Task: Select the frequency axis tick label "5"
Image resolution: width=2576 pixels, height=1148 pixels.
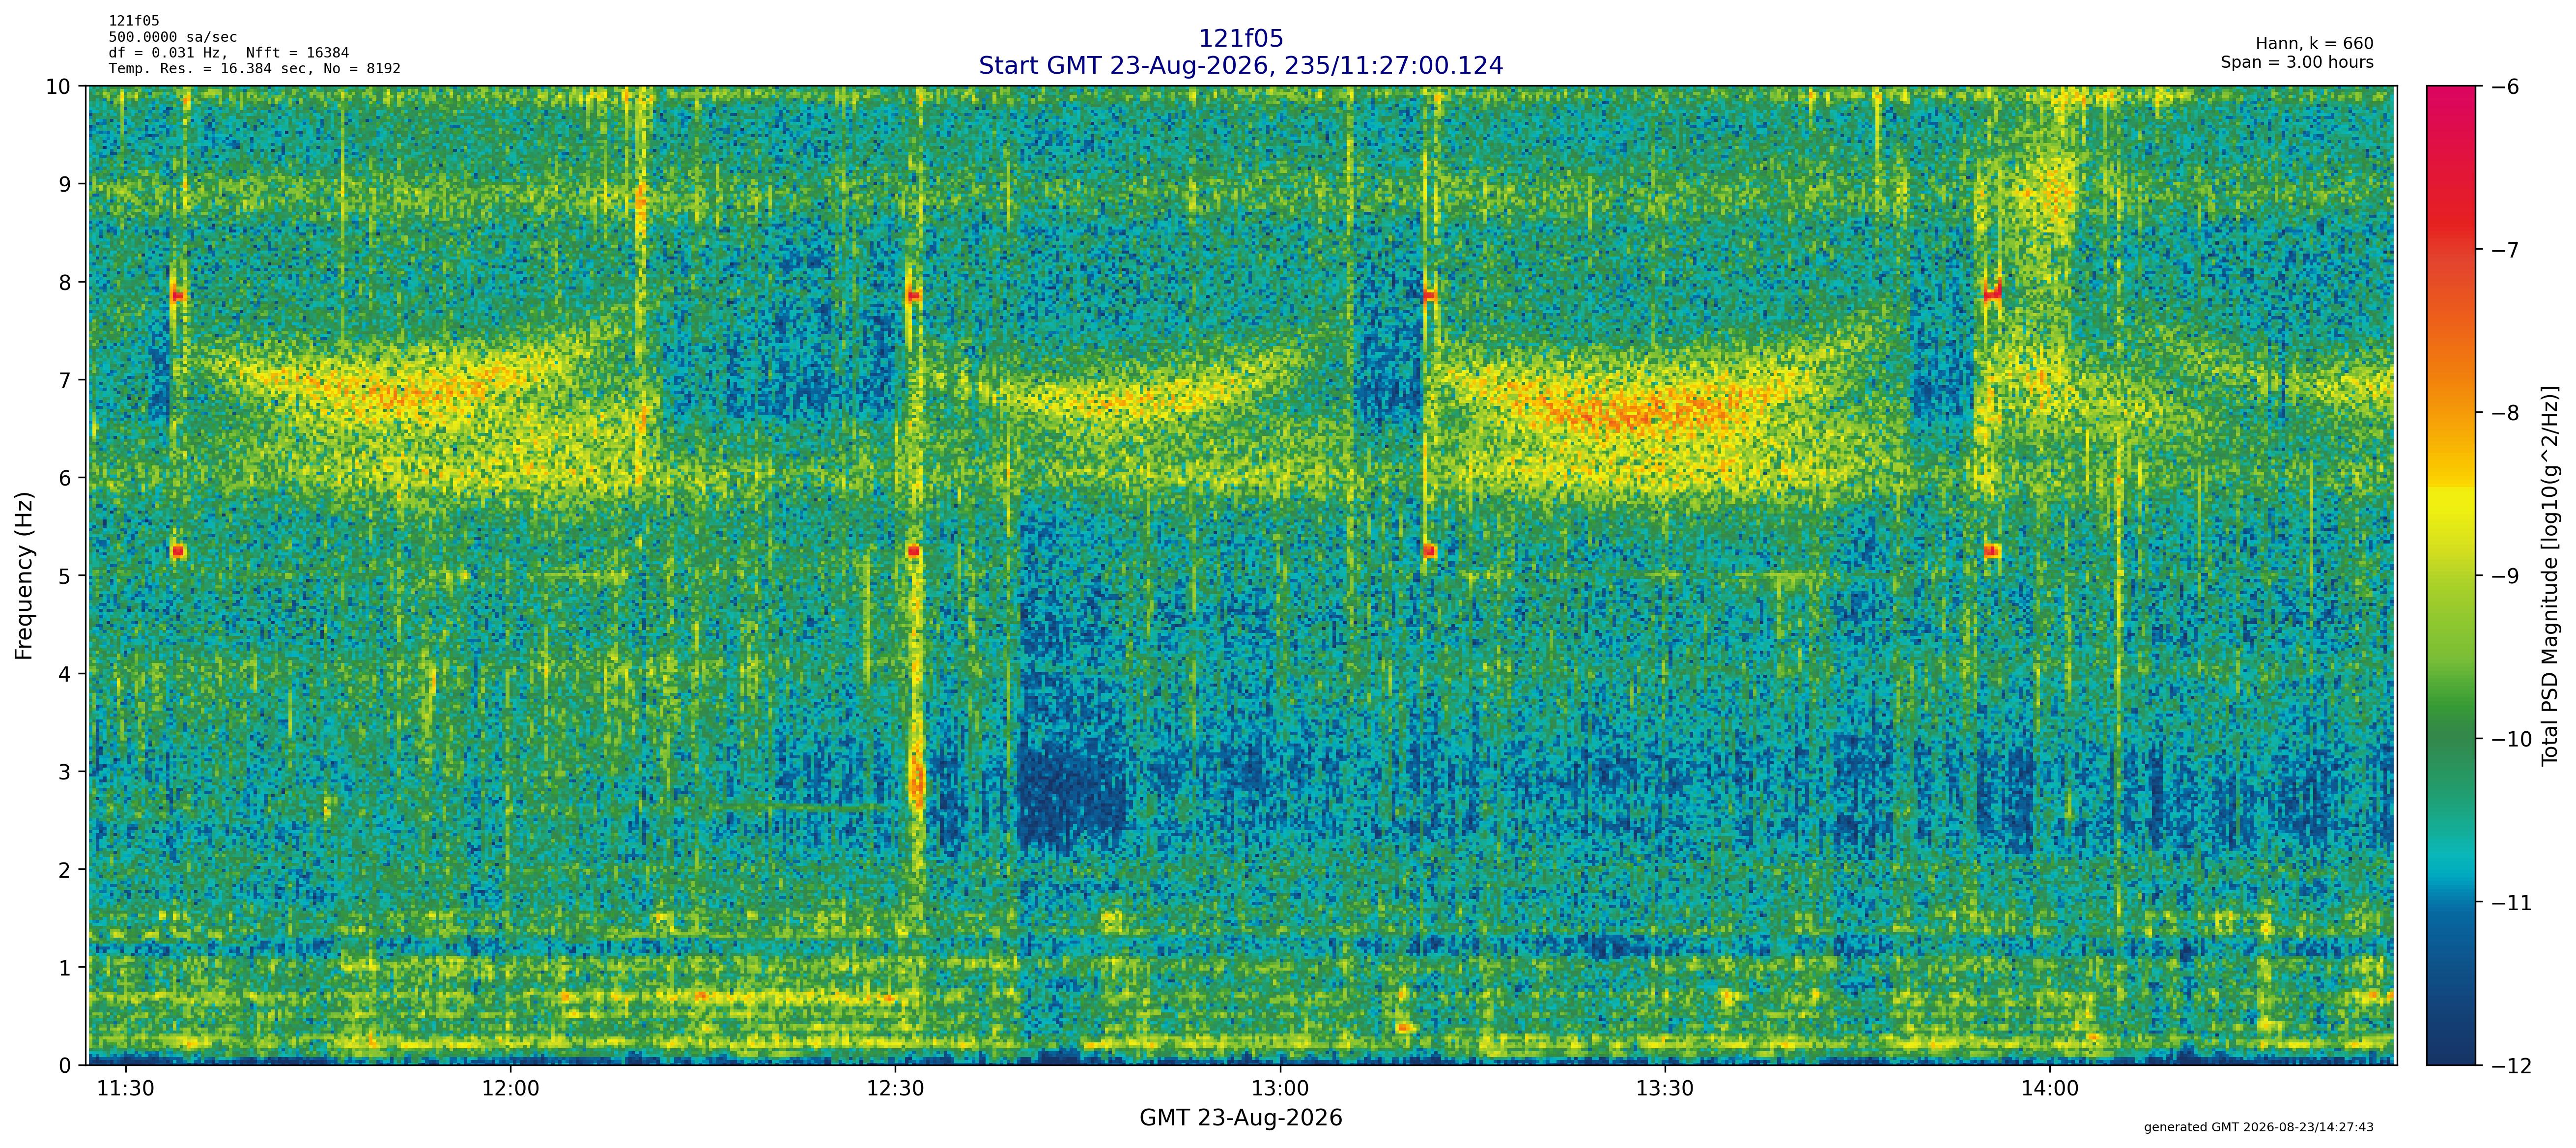Action: (x=65, y=576)
